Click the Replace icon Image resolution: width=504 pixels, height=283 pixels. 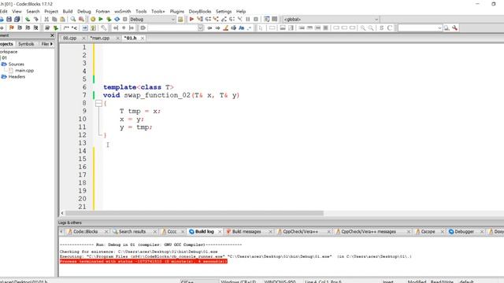coord(82,19)
